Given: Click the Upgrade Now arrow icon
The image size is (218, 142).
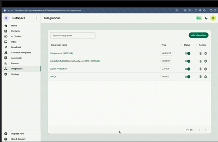Looking at the screenshot, I should coord(6,134).
